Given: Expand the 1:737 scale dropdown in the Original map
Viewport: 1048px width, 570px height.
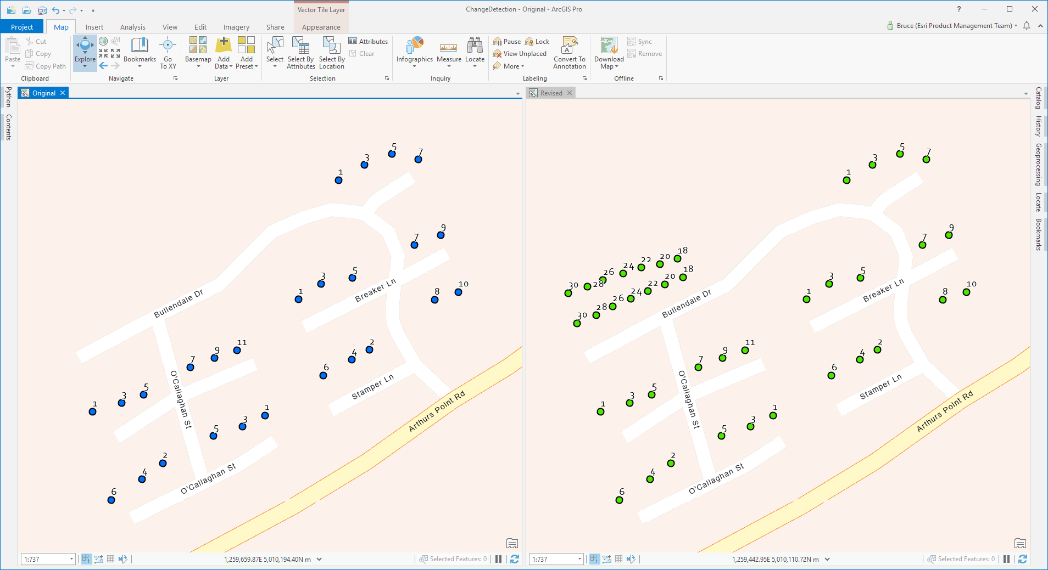Looking at the screenshot, I should coord(71,559).
